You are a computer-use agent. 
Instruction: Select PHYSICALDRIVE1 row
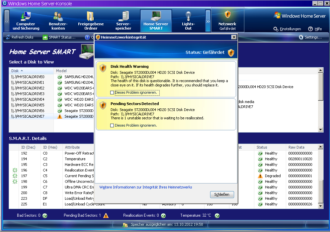click(x=51, y=83)
